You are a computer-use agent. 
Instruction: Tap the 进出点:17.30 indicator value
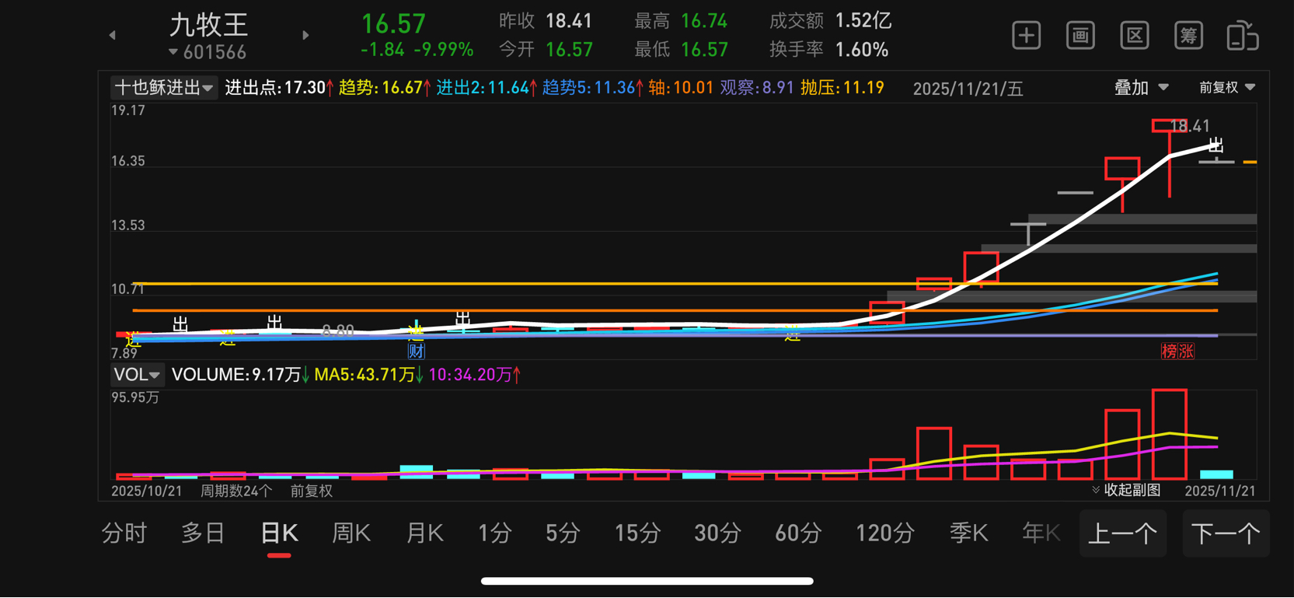(x=279, y=88)
